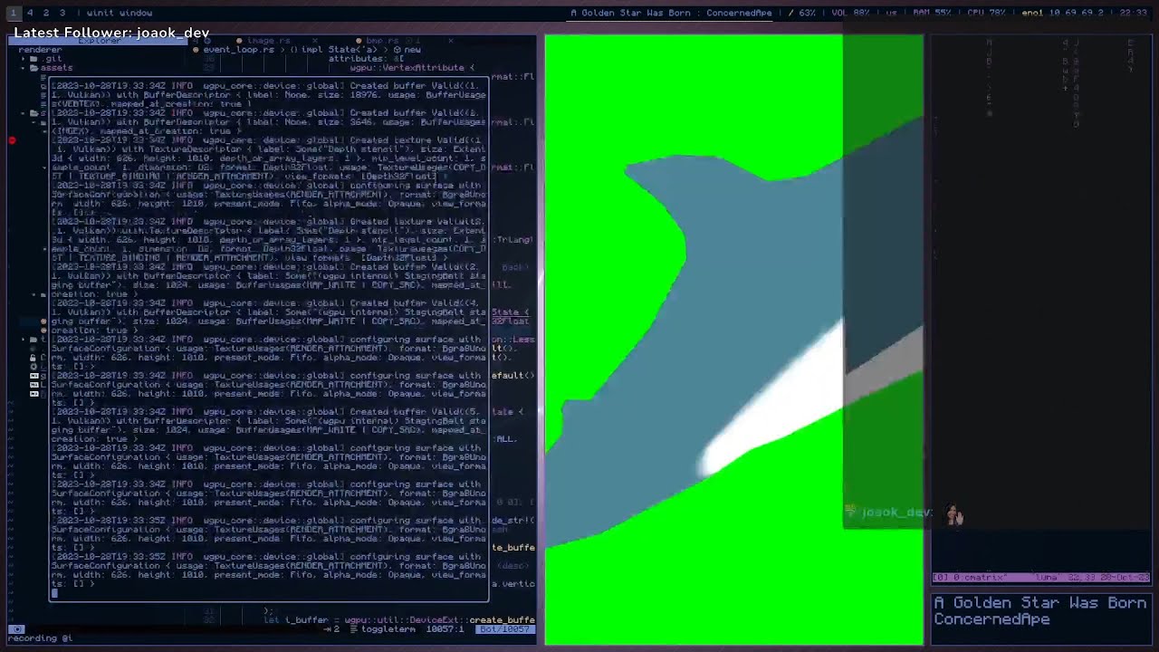Click the create_buffer code line below terminal

pos(399,620)
